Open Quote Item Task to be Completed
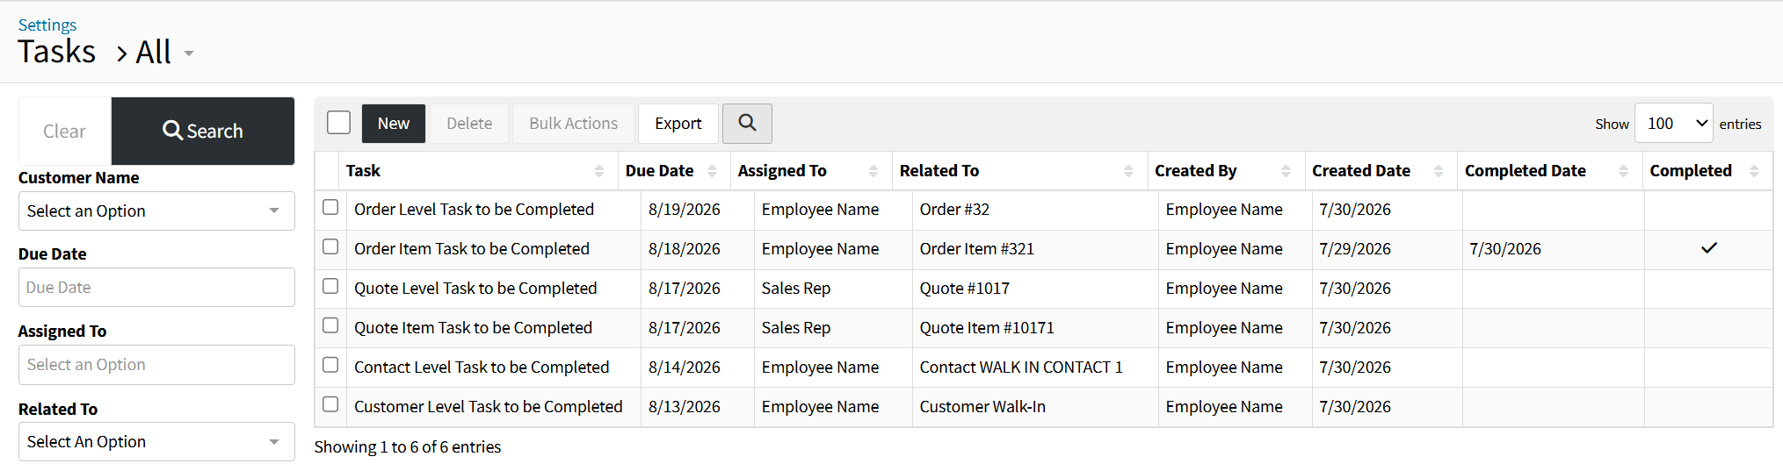The height and width of the screenshot is (471, 1783). click(x=474, y=328)
